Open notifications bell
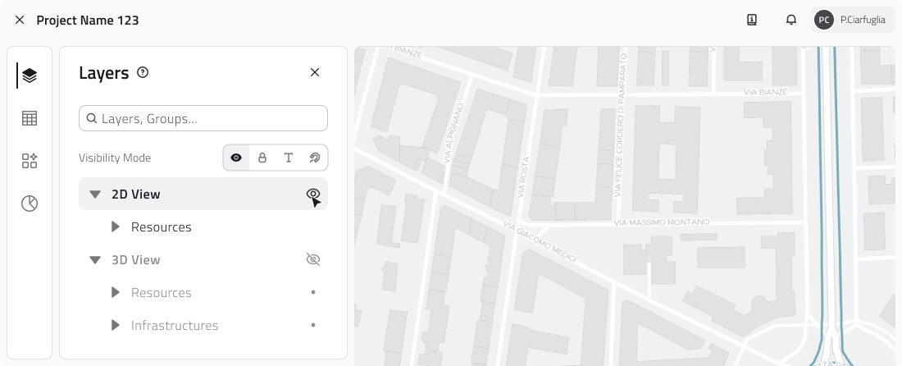 coord(791,20)
